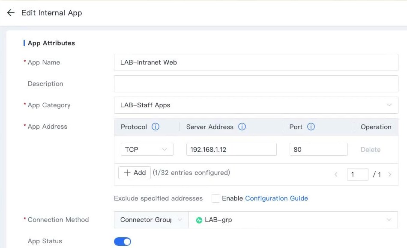This screenshot has height=248, width=407.
Task: Open the Configuration Guide link
Action: pyautogui.click(x=276, y=198)
